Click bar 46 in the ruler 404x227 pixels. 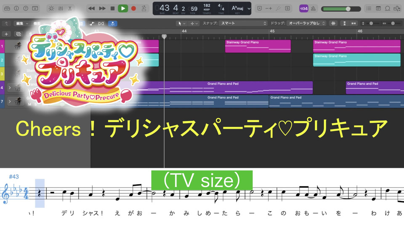360,31
